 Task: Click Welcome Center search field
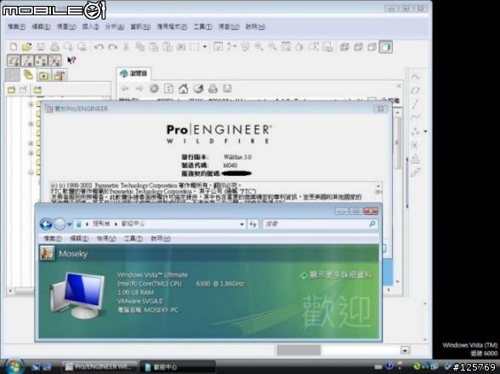coord(320,224)
